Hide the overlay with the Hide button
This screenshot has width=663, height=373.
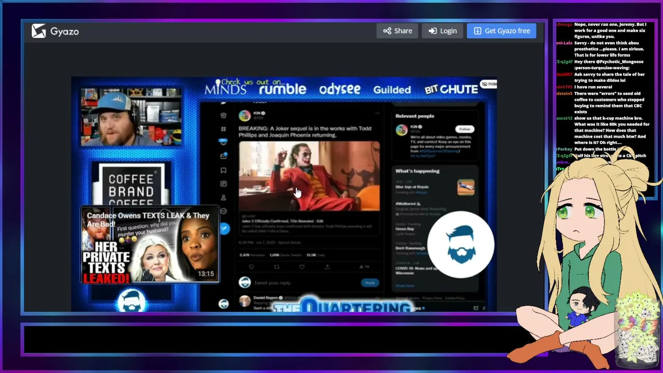pos(488,84)
